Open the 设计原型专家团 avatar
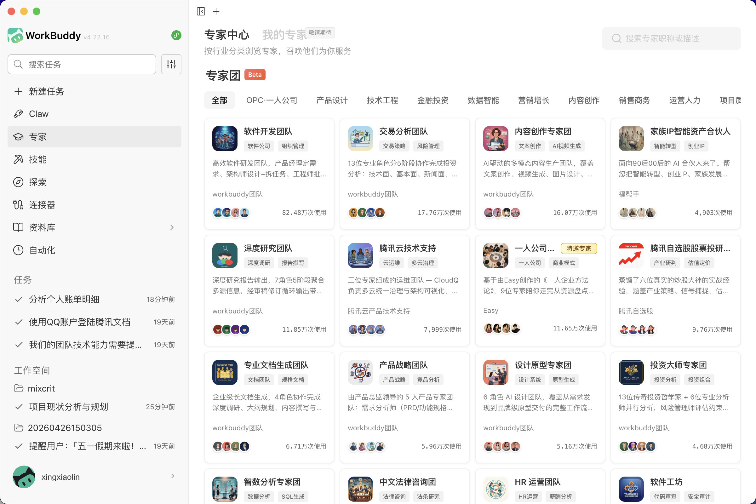Image resolution: width=756 pixels, height=504 pixels. pos(495,372)
